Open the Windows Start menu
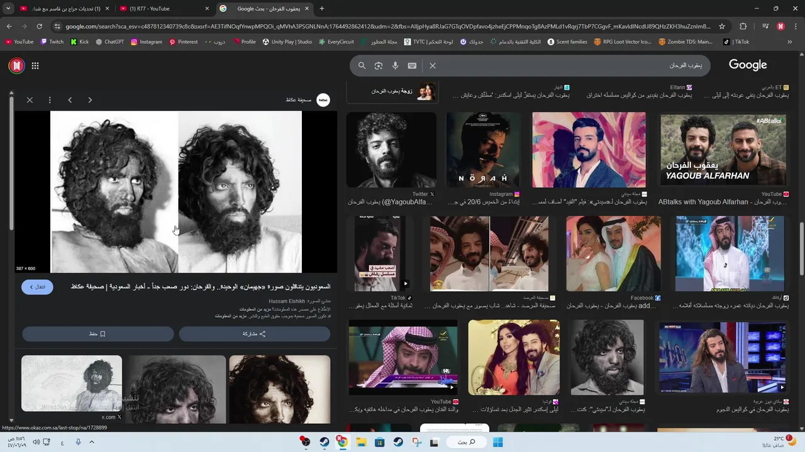Screen dimensions: 805x452 tap(497, 442)
